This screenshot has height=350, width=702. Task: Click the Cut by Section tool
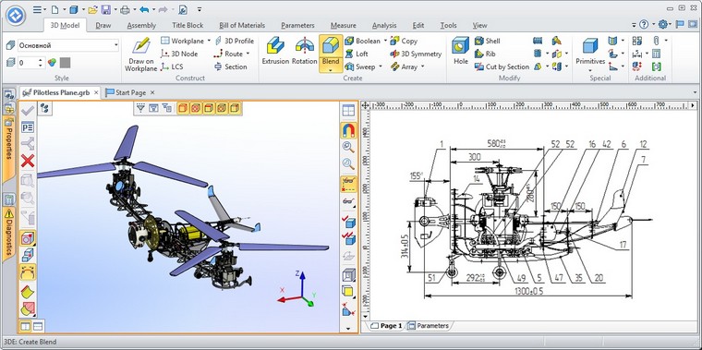(502, 66)
